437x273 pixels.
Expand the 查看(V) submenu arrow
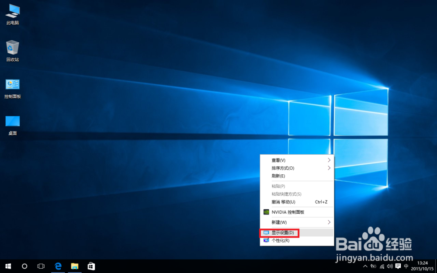(x=329, y=160)
